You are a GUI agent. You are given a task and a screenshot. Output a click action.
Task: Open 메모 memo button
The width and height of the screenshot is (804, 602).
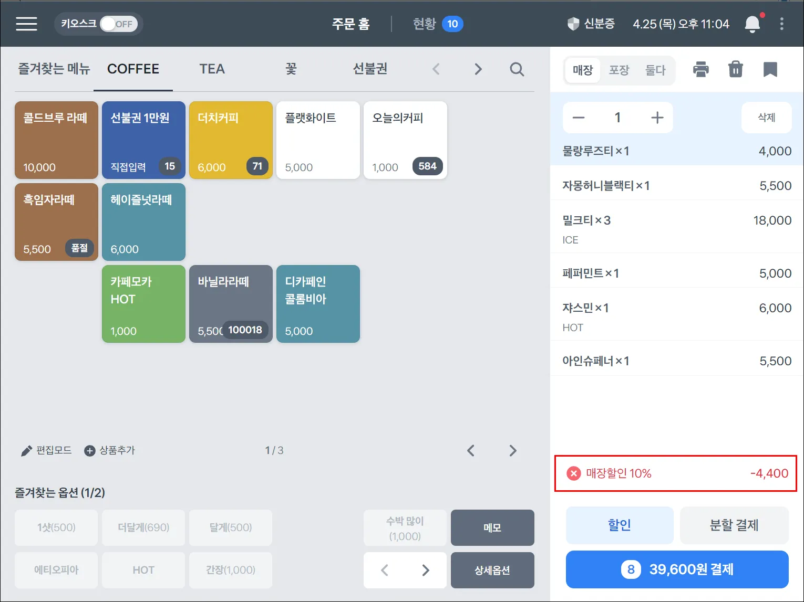click(x=493, y=527)
